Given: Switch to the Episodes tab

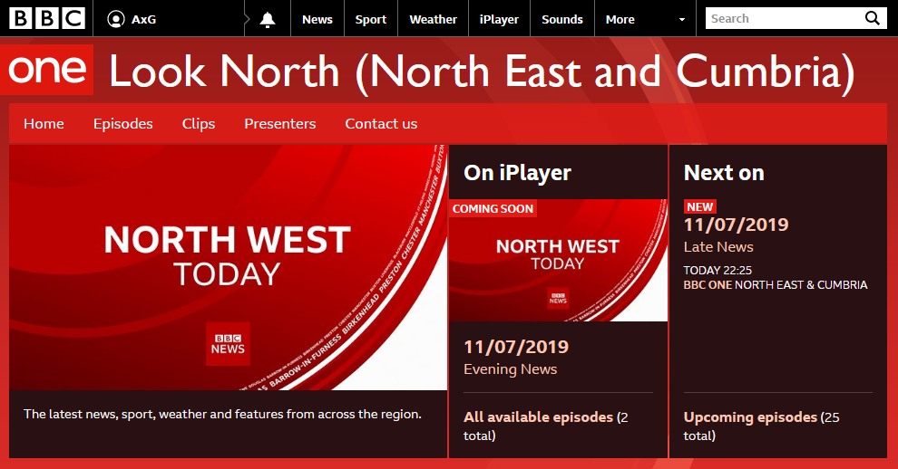Looking at the screenshot, I should (x=123, y=123).
